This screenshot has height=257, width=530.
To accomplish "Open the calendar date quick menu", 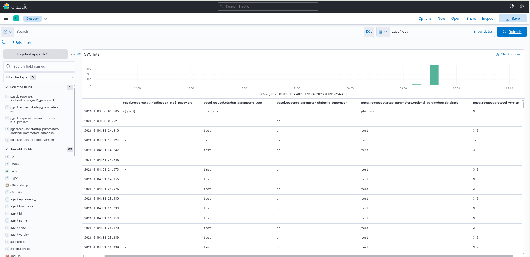I will pyautogui.click(x=383, y=32).
